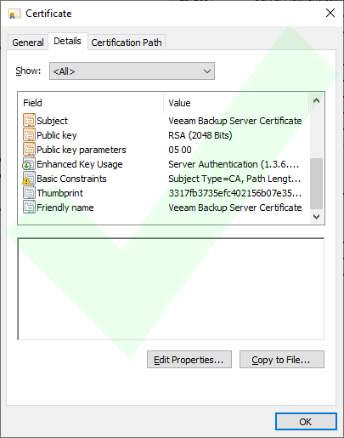Click the Subject Type=CA value
The height and width of the screenshot is (438, 344).
coord(234,179)
